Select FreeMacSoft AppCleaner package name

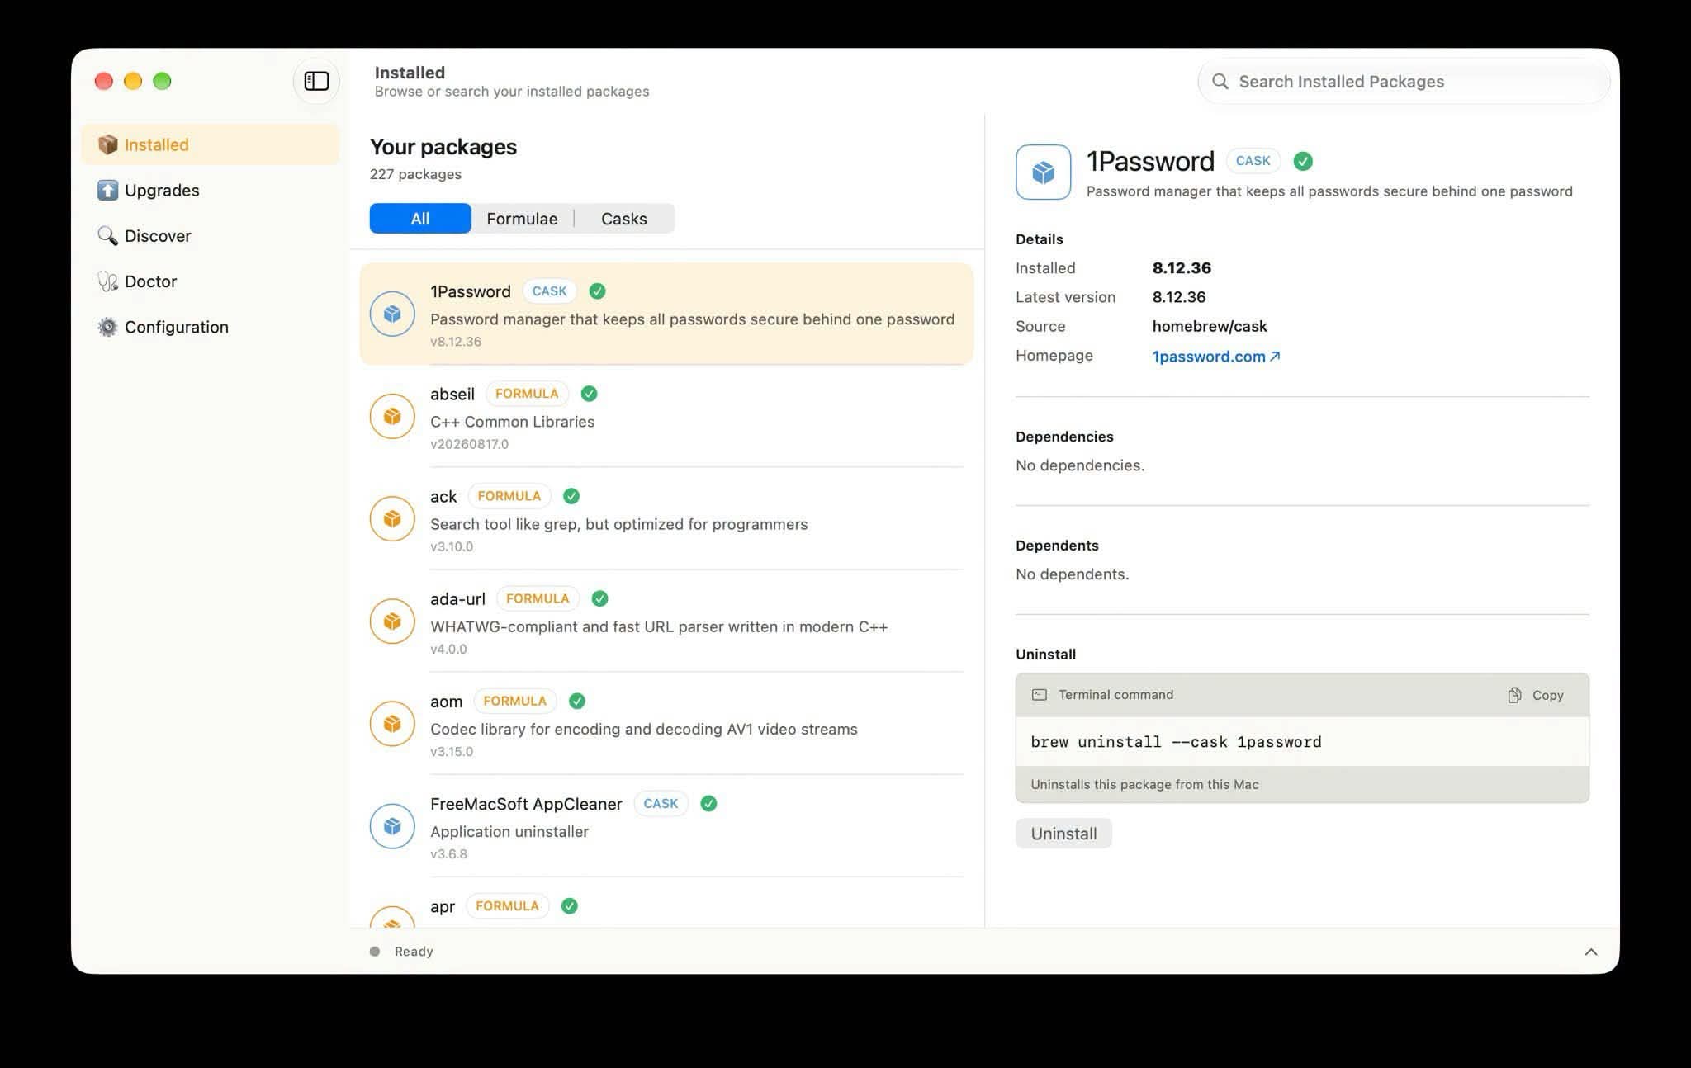526,803
